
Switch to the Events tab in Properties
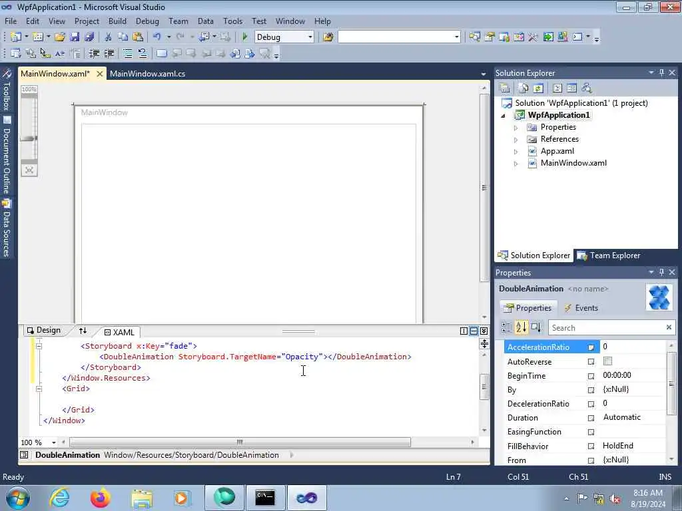click(x=581, y=307)
